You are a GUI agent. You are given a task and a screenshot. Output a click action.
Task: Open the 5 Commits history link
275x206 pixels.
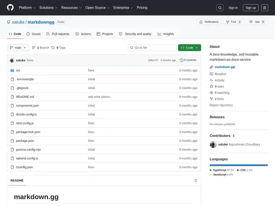coord(188,60)
